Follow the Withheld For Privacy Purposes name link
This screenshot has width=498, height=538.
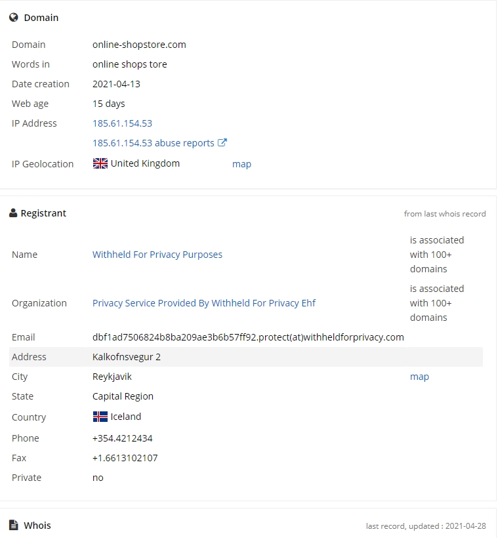click(x=157, y=255)
